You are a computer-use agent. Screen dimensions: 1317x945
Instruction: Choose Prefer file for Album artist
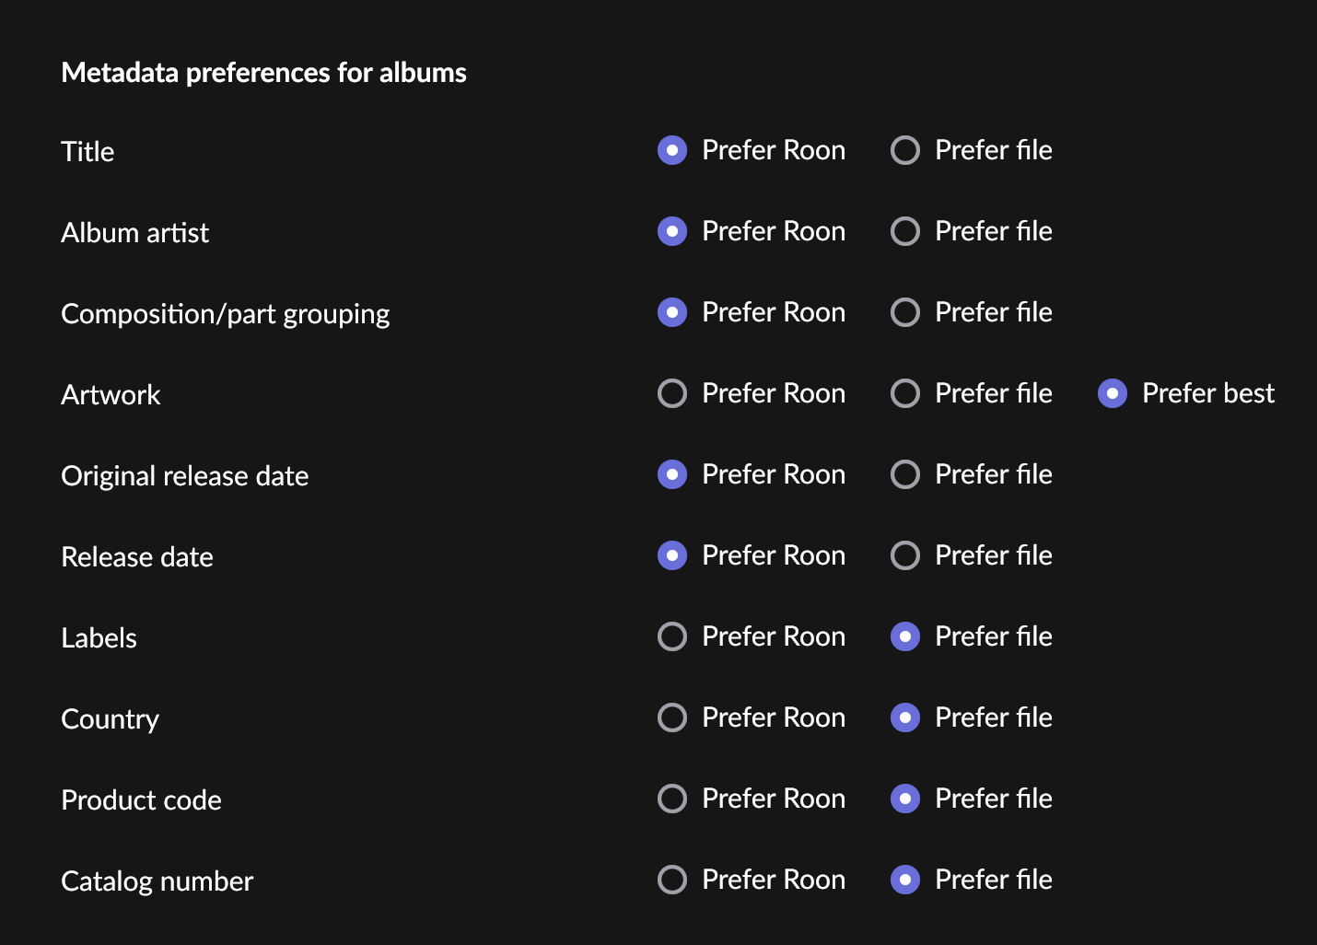click(905, 231)
